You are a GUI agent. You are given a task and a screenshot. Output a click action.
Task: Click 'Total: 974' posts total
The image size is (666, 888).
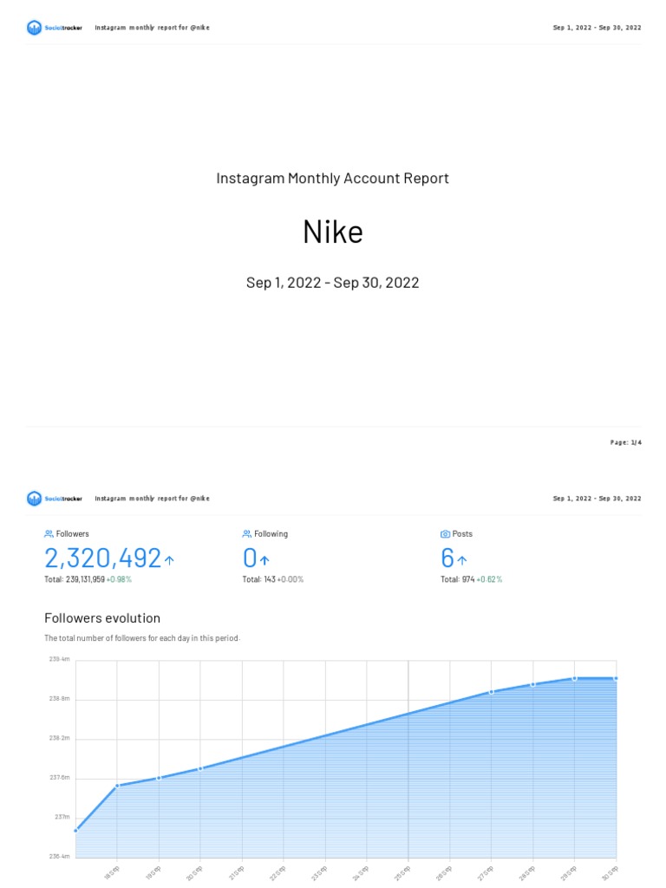click(458, 579)
